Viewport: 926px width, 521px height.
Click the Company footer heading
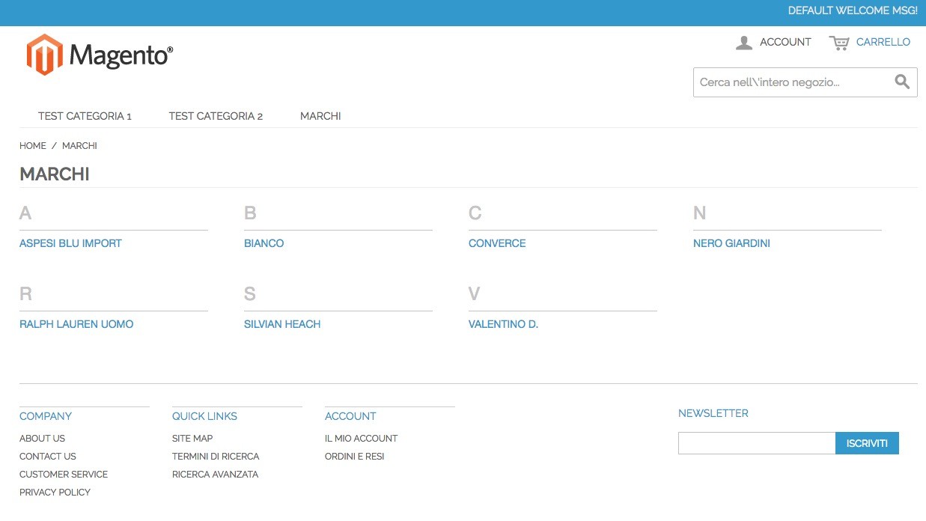(x=46, y=416)
